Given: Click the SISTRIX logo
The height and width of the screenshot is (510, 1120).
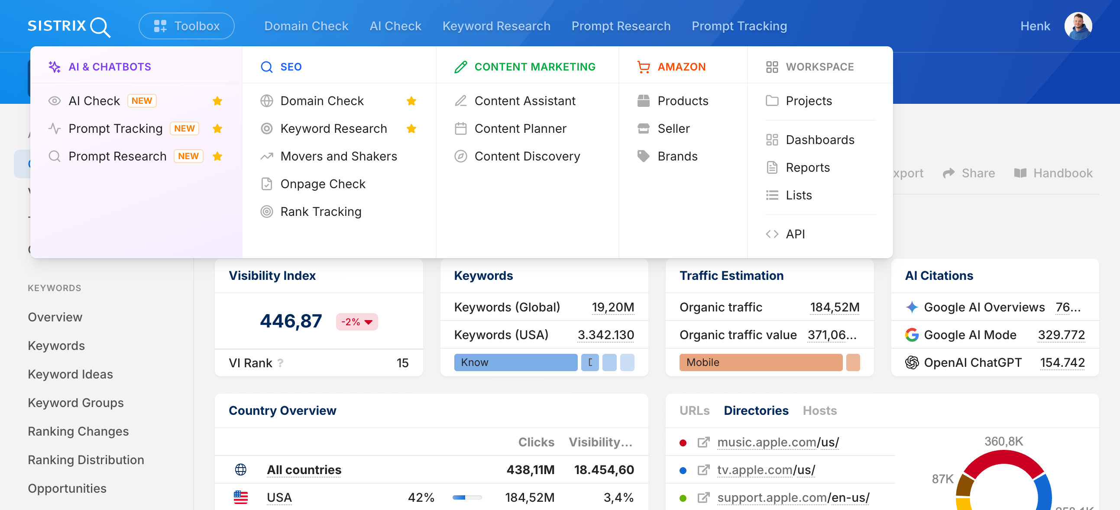Looking at the screenshot, I should pyautogui.click(x=69, y=26).
